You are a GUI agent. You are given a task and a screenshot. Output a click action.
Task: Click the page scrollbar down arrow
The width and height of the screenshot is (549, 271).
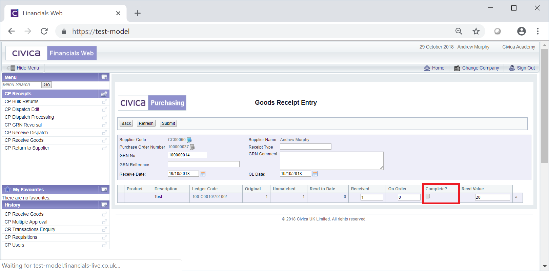tap(545, 266)
